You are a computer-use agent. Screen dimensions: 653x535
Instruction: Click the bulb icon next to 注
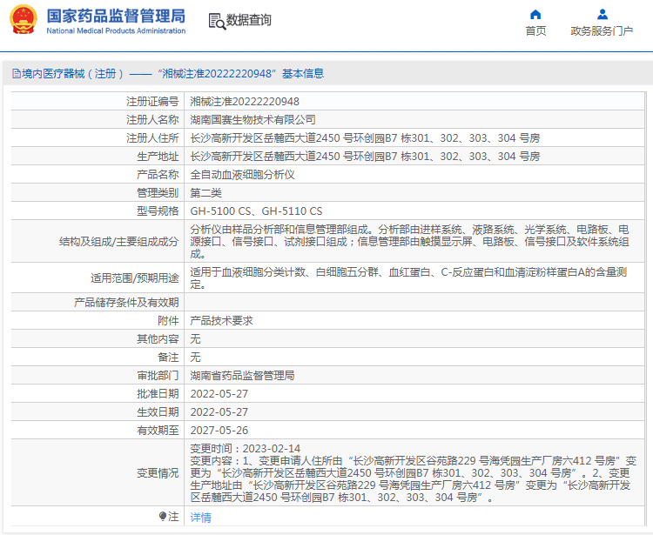pos(163,516)
